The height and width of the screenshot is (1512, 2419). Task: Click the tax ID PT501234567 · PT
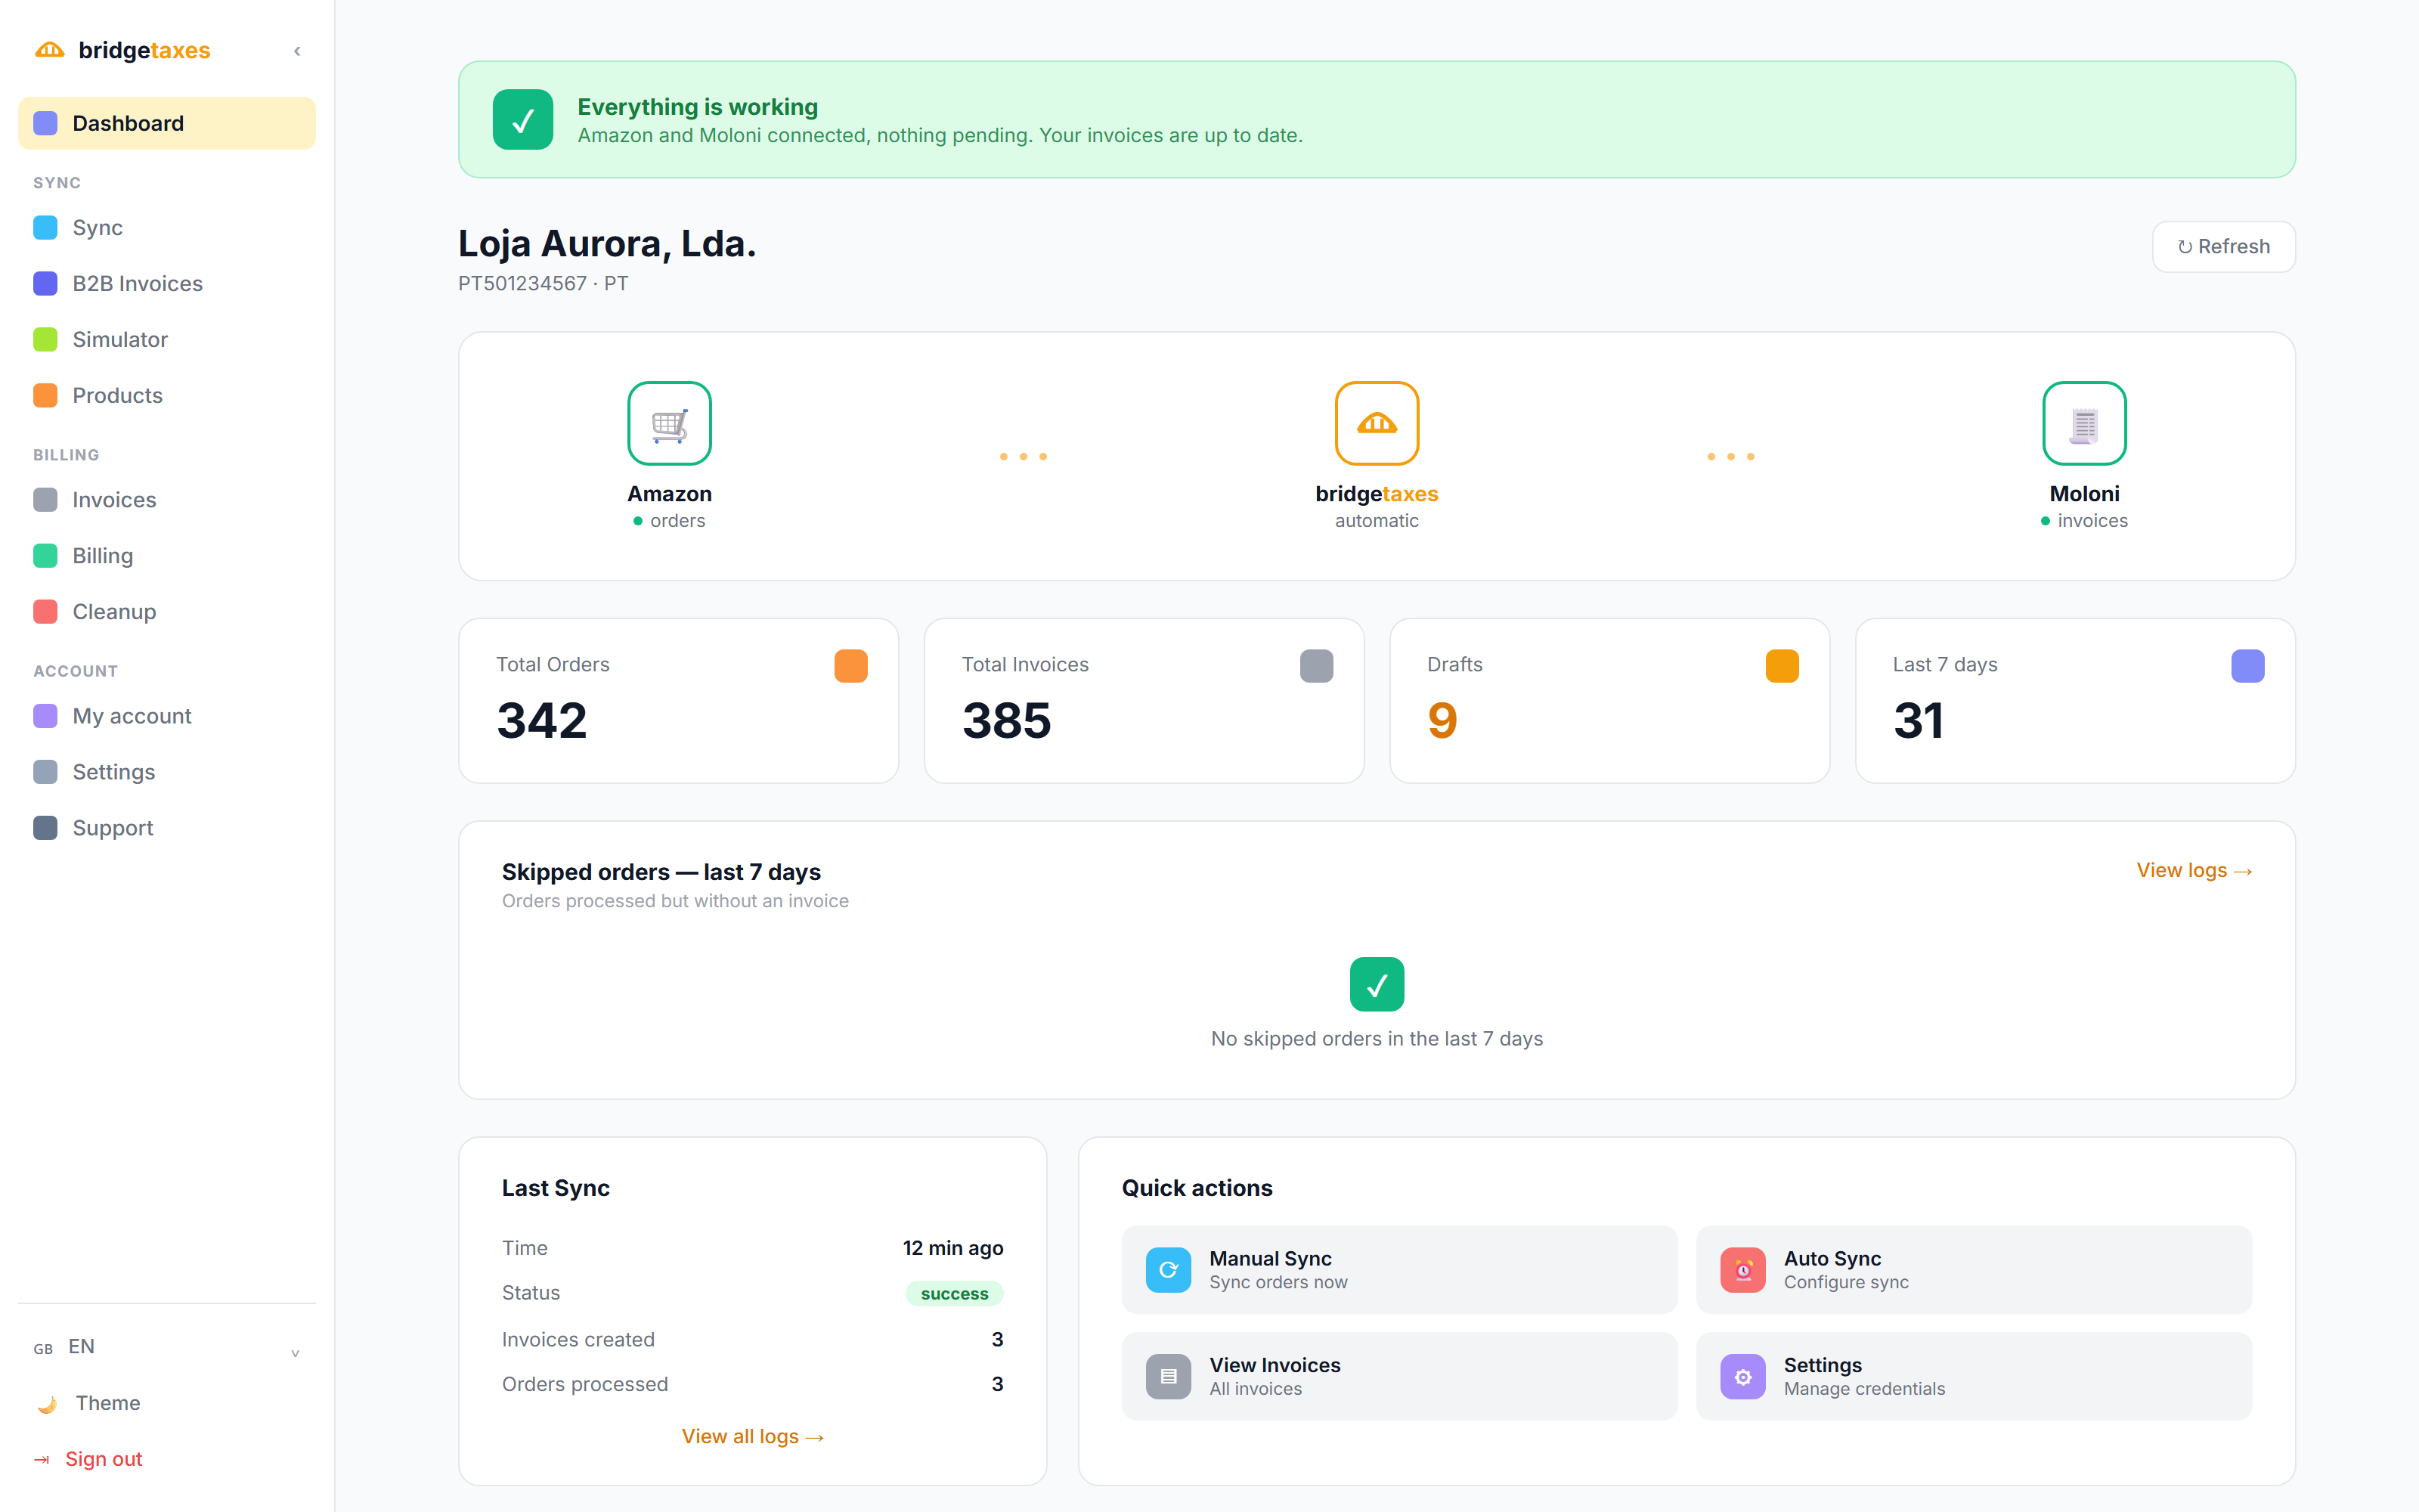coord(543,283)
